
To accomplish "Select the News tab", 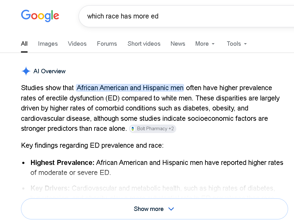I will click(x=178, y=44).
